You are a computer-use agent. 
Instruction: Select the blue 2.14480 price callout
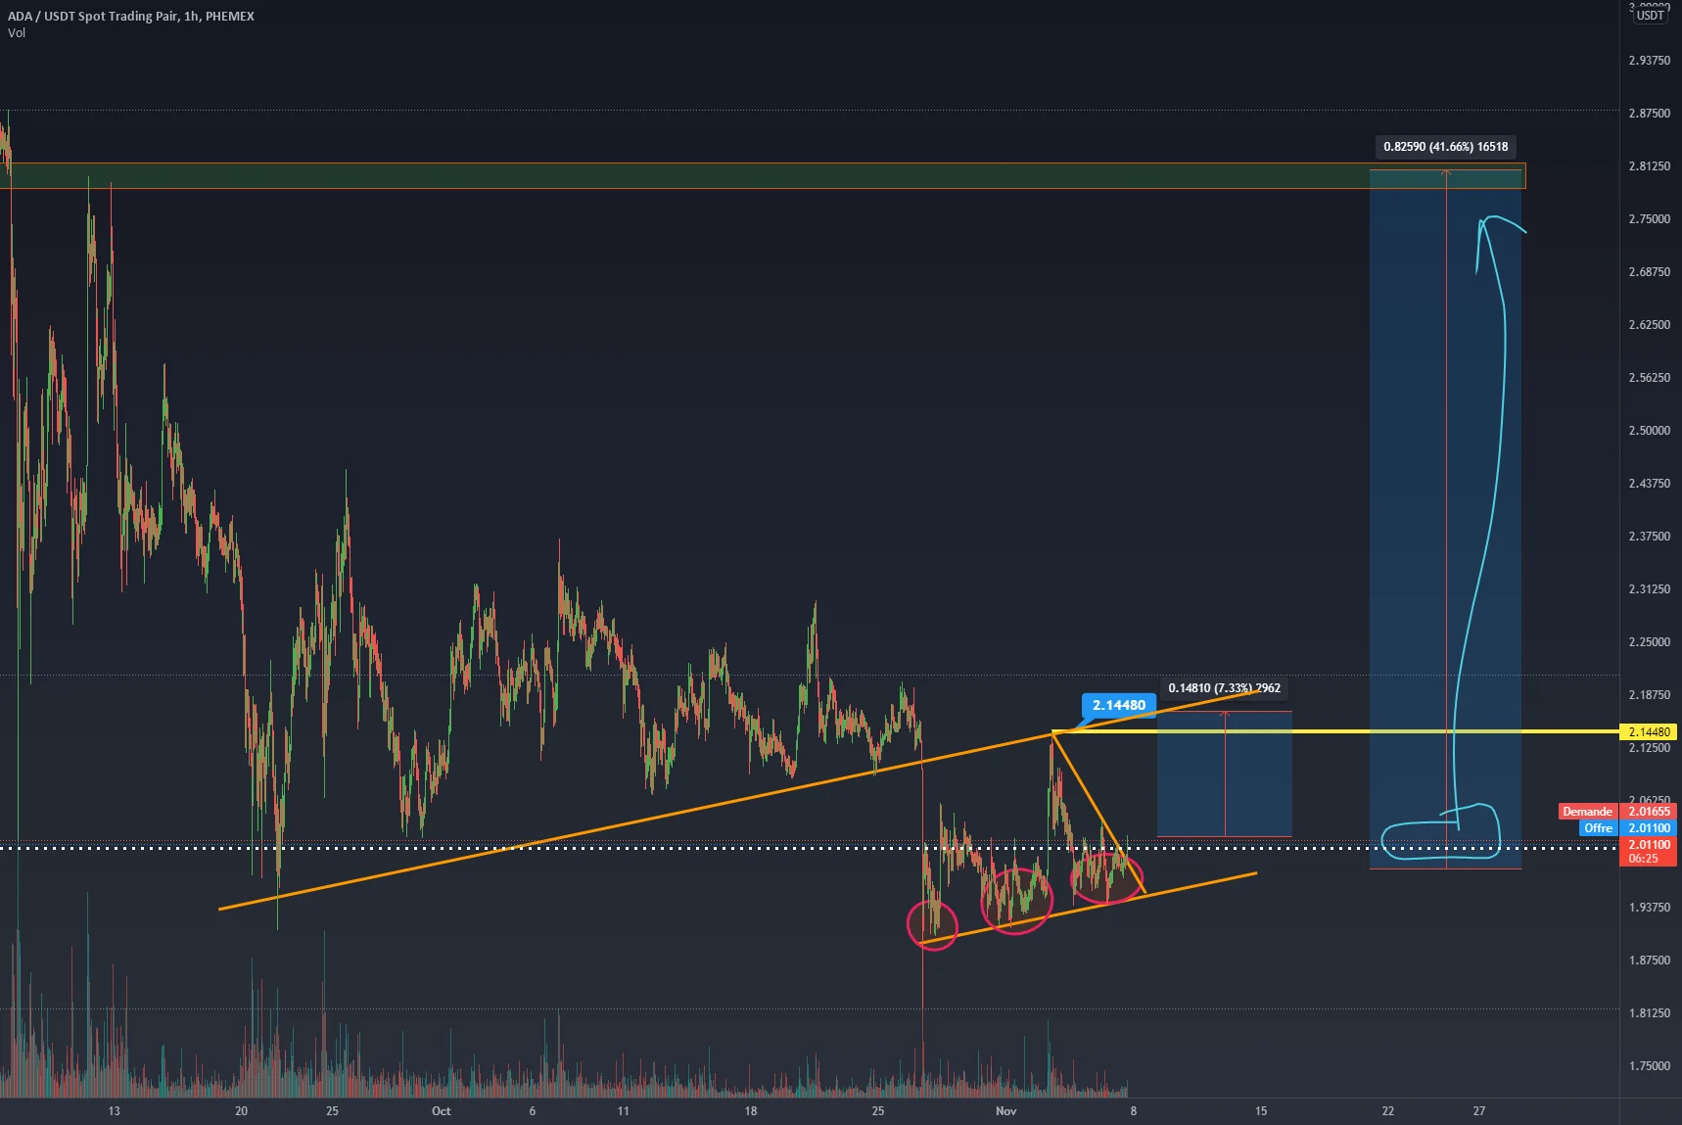point(1118,705)
